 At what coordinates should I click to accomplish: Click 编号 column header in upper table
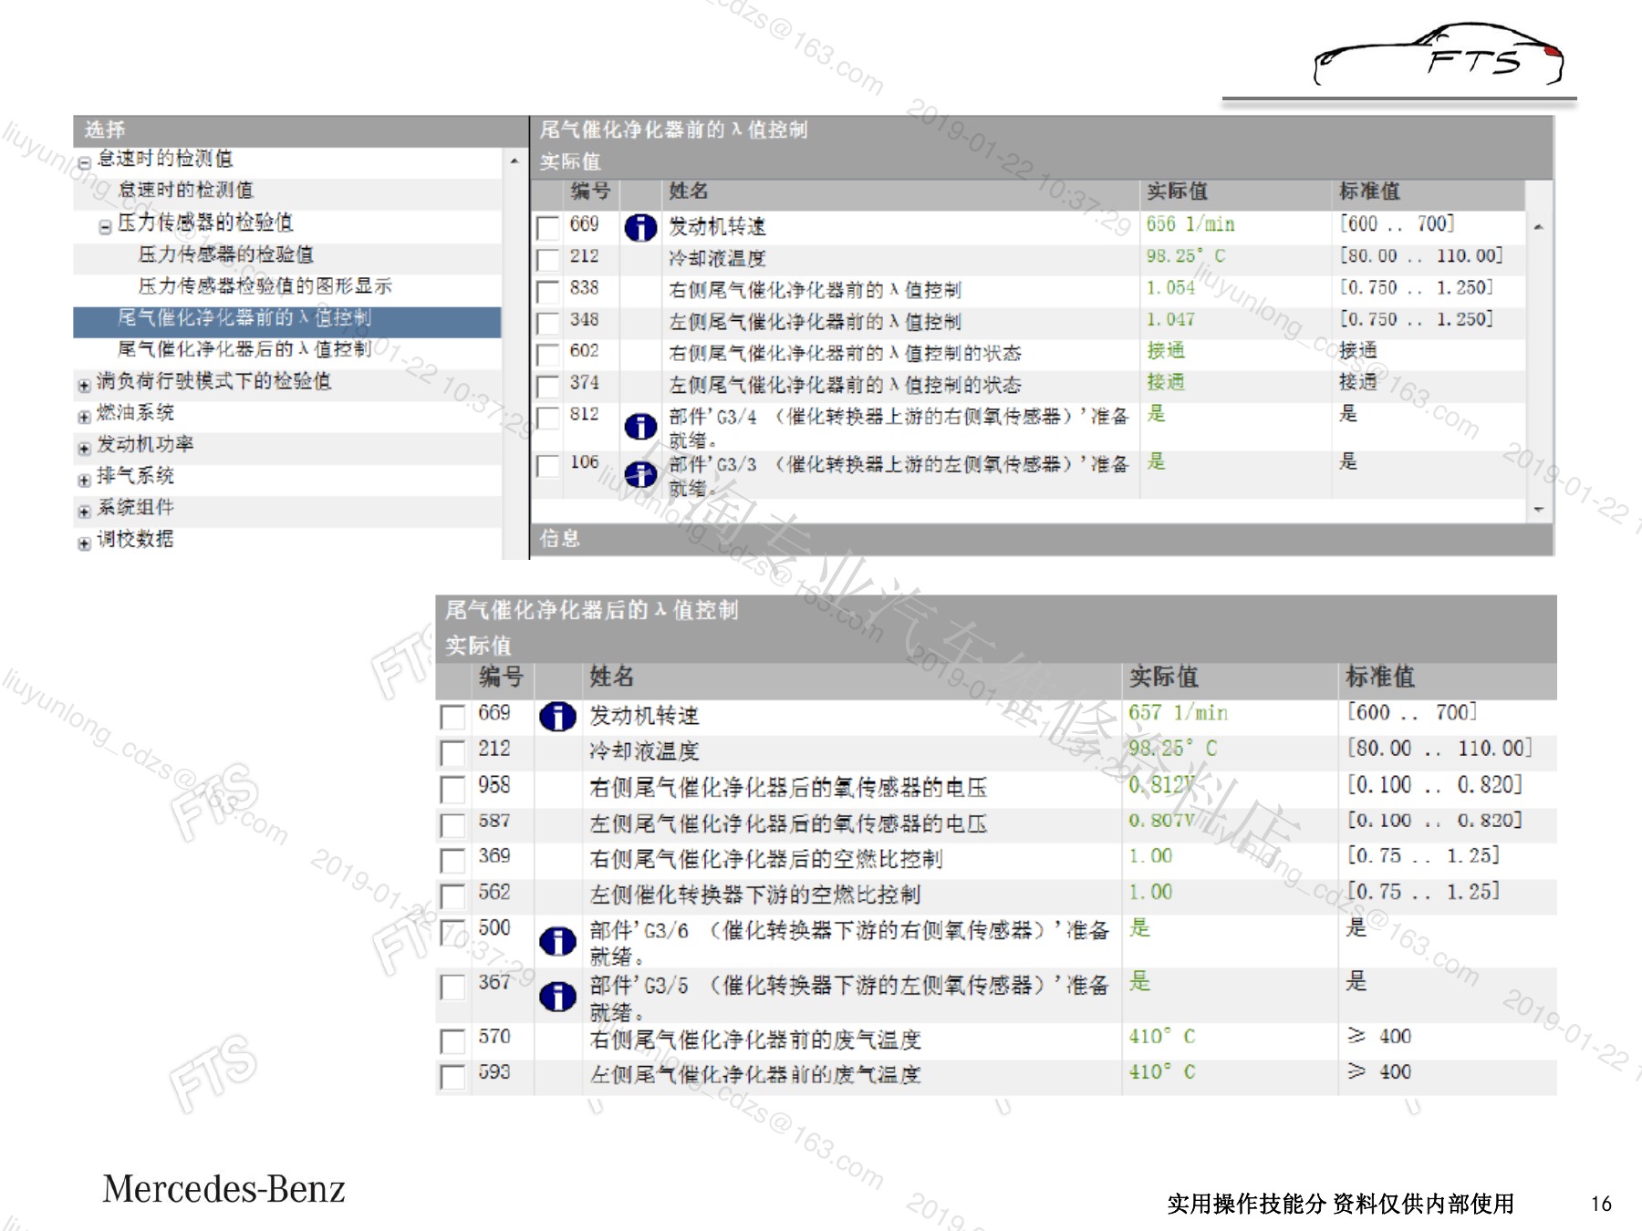tap(590, 191)
